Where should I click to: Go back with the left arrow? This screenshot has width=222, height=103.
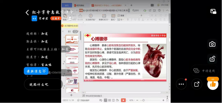(27, 13)
